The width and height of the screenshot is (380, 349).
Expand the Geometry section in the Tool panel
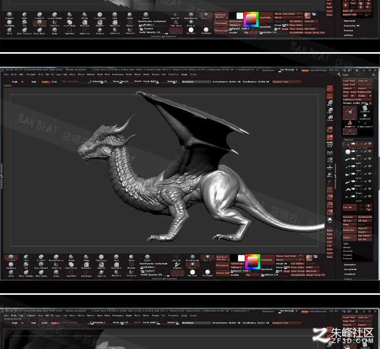point(350,264)
